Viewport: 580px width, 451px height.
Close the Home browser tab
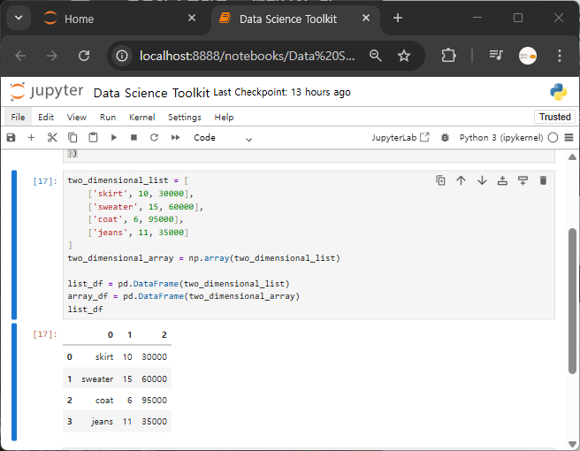[x=192, y=19]
